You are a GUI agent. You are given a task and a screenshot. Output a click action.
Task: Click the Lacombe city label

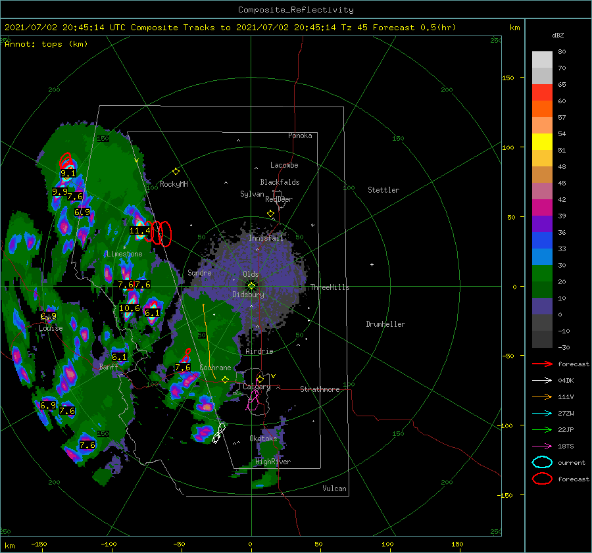tap(284, 165)
